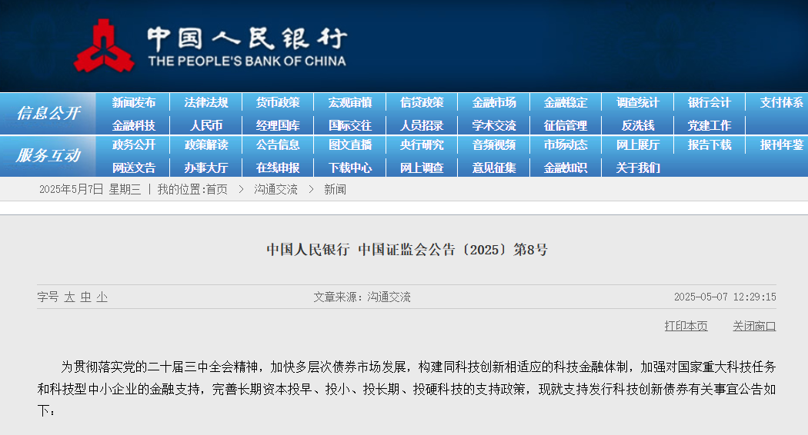
Task: Select 报刊年鉴 menu item
Action: pyautogui.click(x=781, y=145)
